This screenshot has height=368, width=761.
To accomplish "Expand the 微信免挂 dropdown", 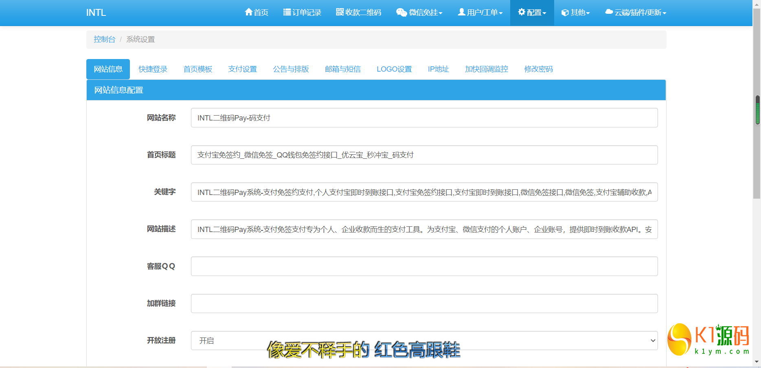I will [419, 12].
